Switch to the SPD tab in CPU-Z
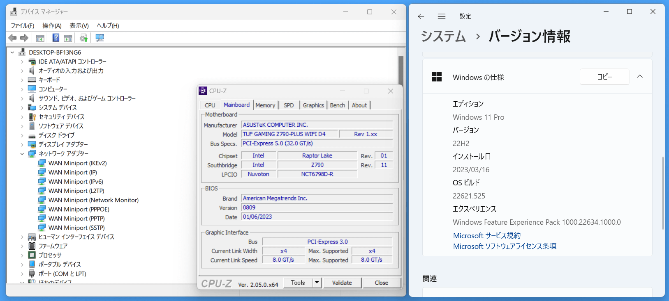This screenshot has height=301, width=669. [289, 105]
